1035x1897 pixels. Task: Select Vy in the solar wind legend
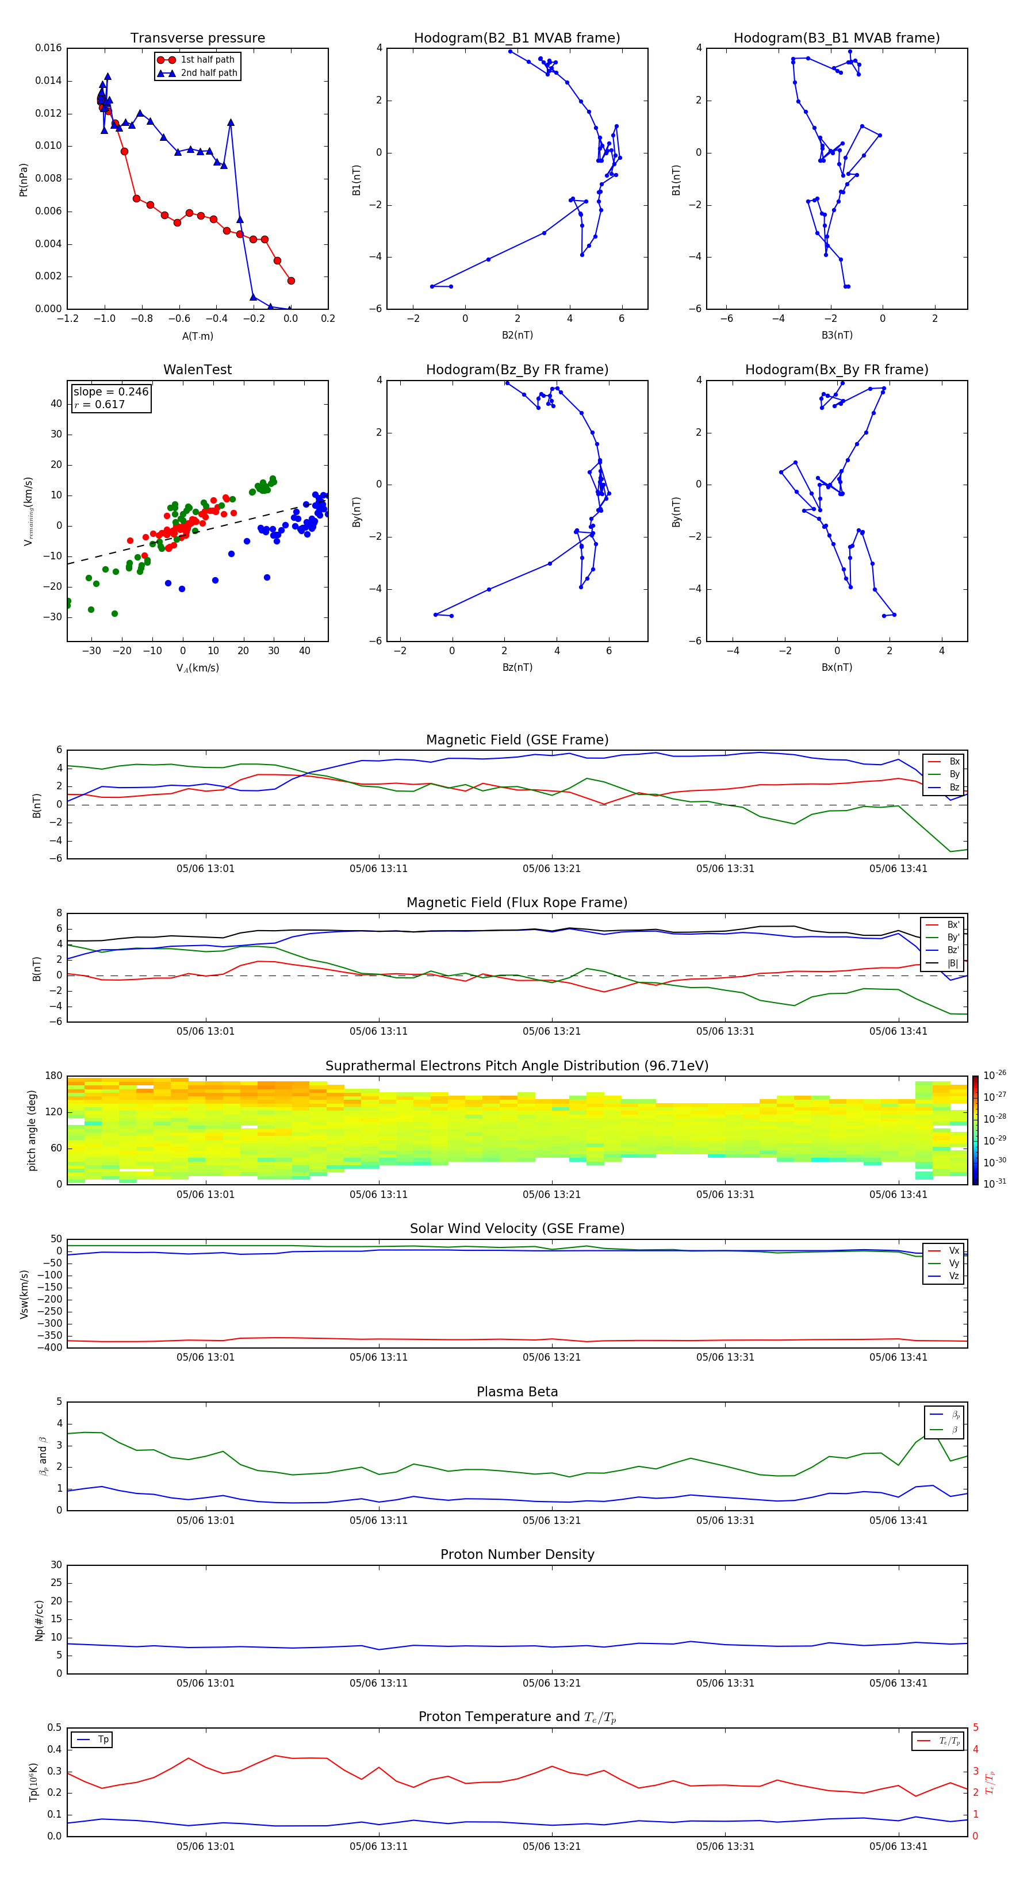[944, 1264]
